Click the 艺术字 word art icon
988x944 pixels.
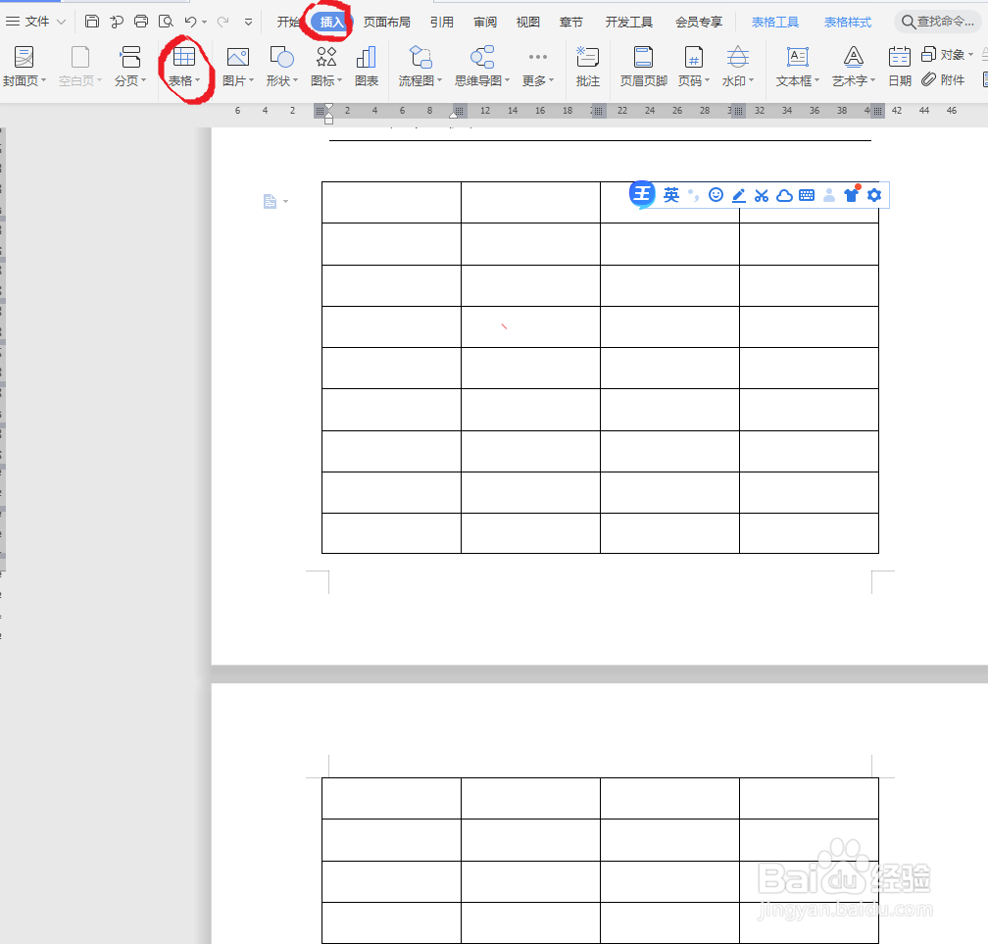tap(853, 57)
